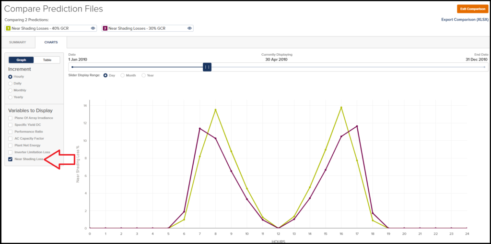Screen dimensions: 491x244
Task: Enable Plant Net Energy variable
Action: point(11,146)
